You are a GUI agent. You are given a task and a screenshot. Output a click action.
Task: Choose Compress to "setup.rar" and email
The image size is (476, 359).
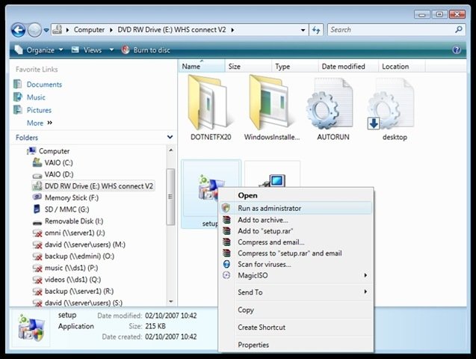point(296,254)
